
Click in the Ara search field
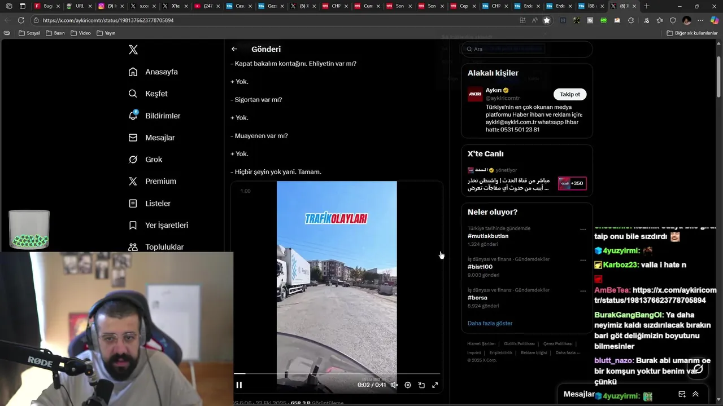click(x=527, y=49)
